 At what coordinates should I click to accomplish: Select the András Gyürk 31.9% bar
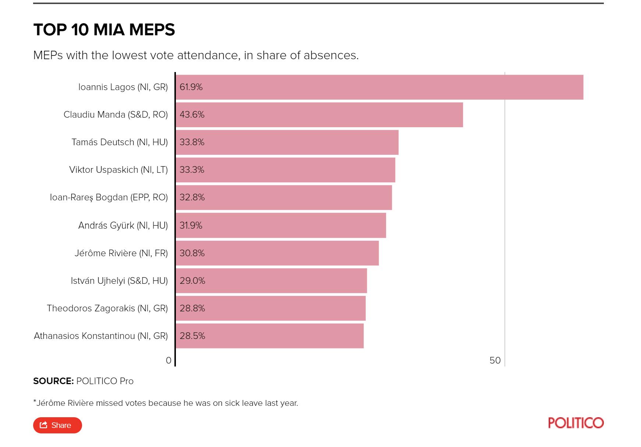281,225
